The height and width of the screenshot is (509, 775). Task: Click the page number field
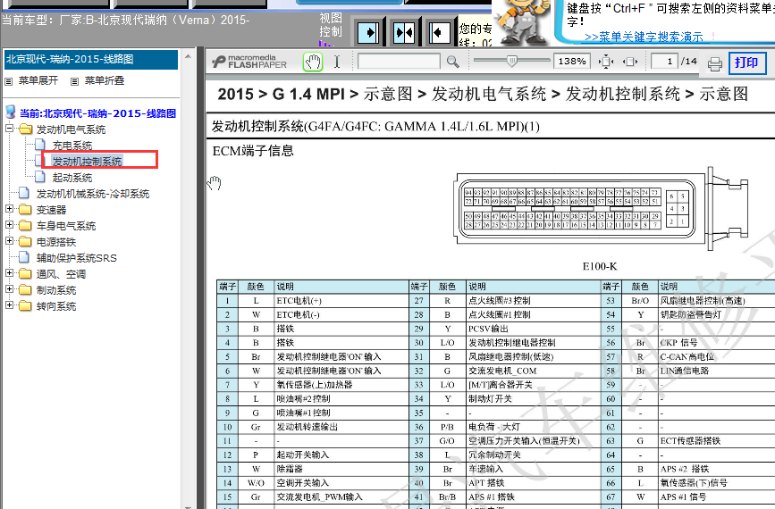coord(663,62)
